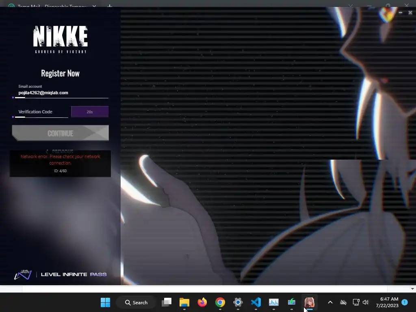Click the network error message box
This screenshot has width=416, height=312.
60,163
